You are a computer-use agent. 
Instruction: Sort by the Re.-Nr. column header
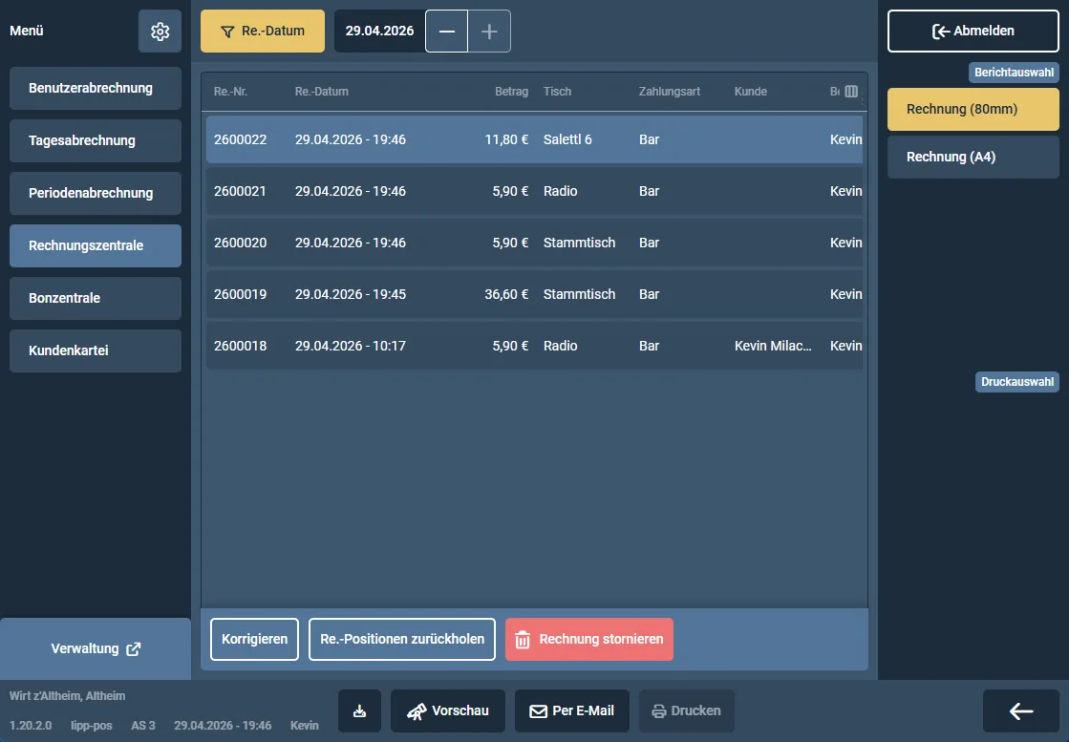(230, 92)
